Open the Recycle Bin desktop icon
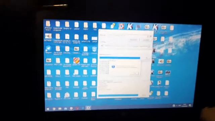 [x=94, y=49]
